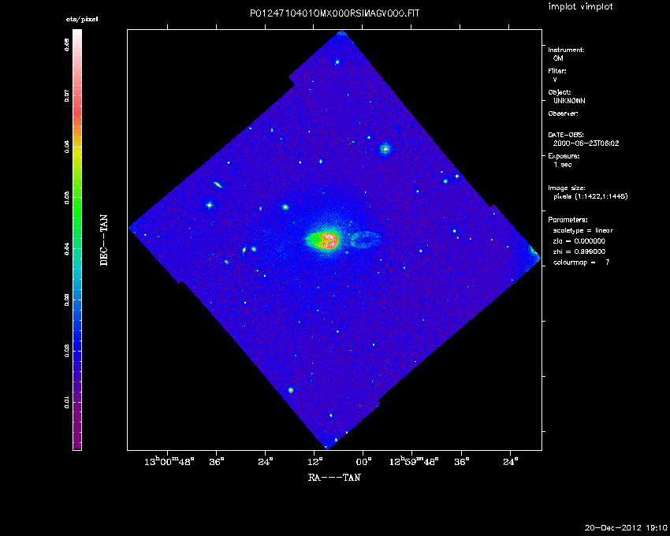Click the 'DATE-OBS:' label
Viewport: 670px width, 536px height.
pos(566,135)
